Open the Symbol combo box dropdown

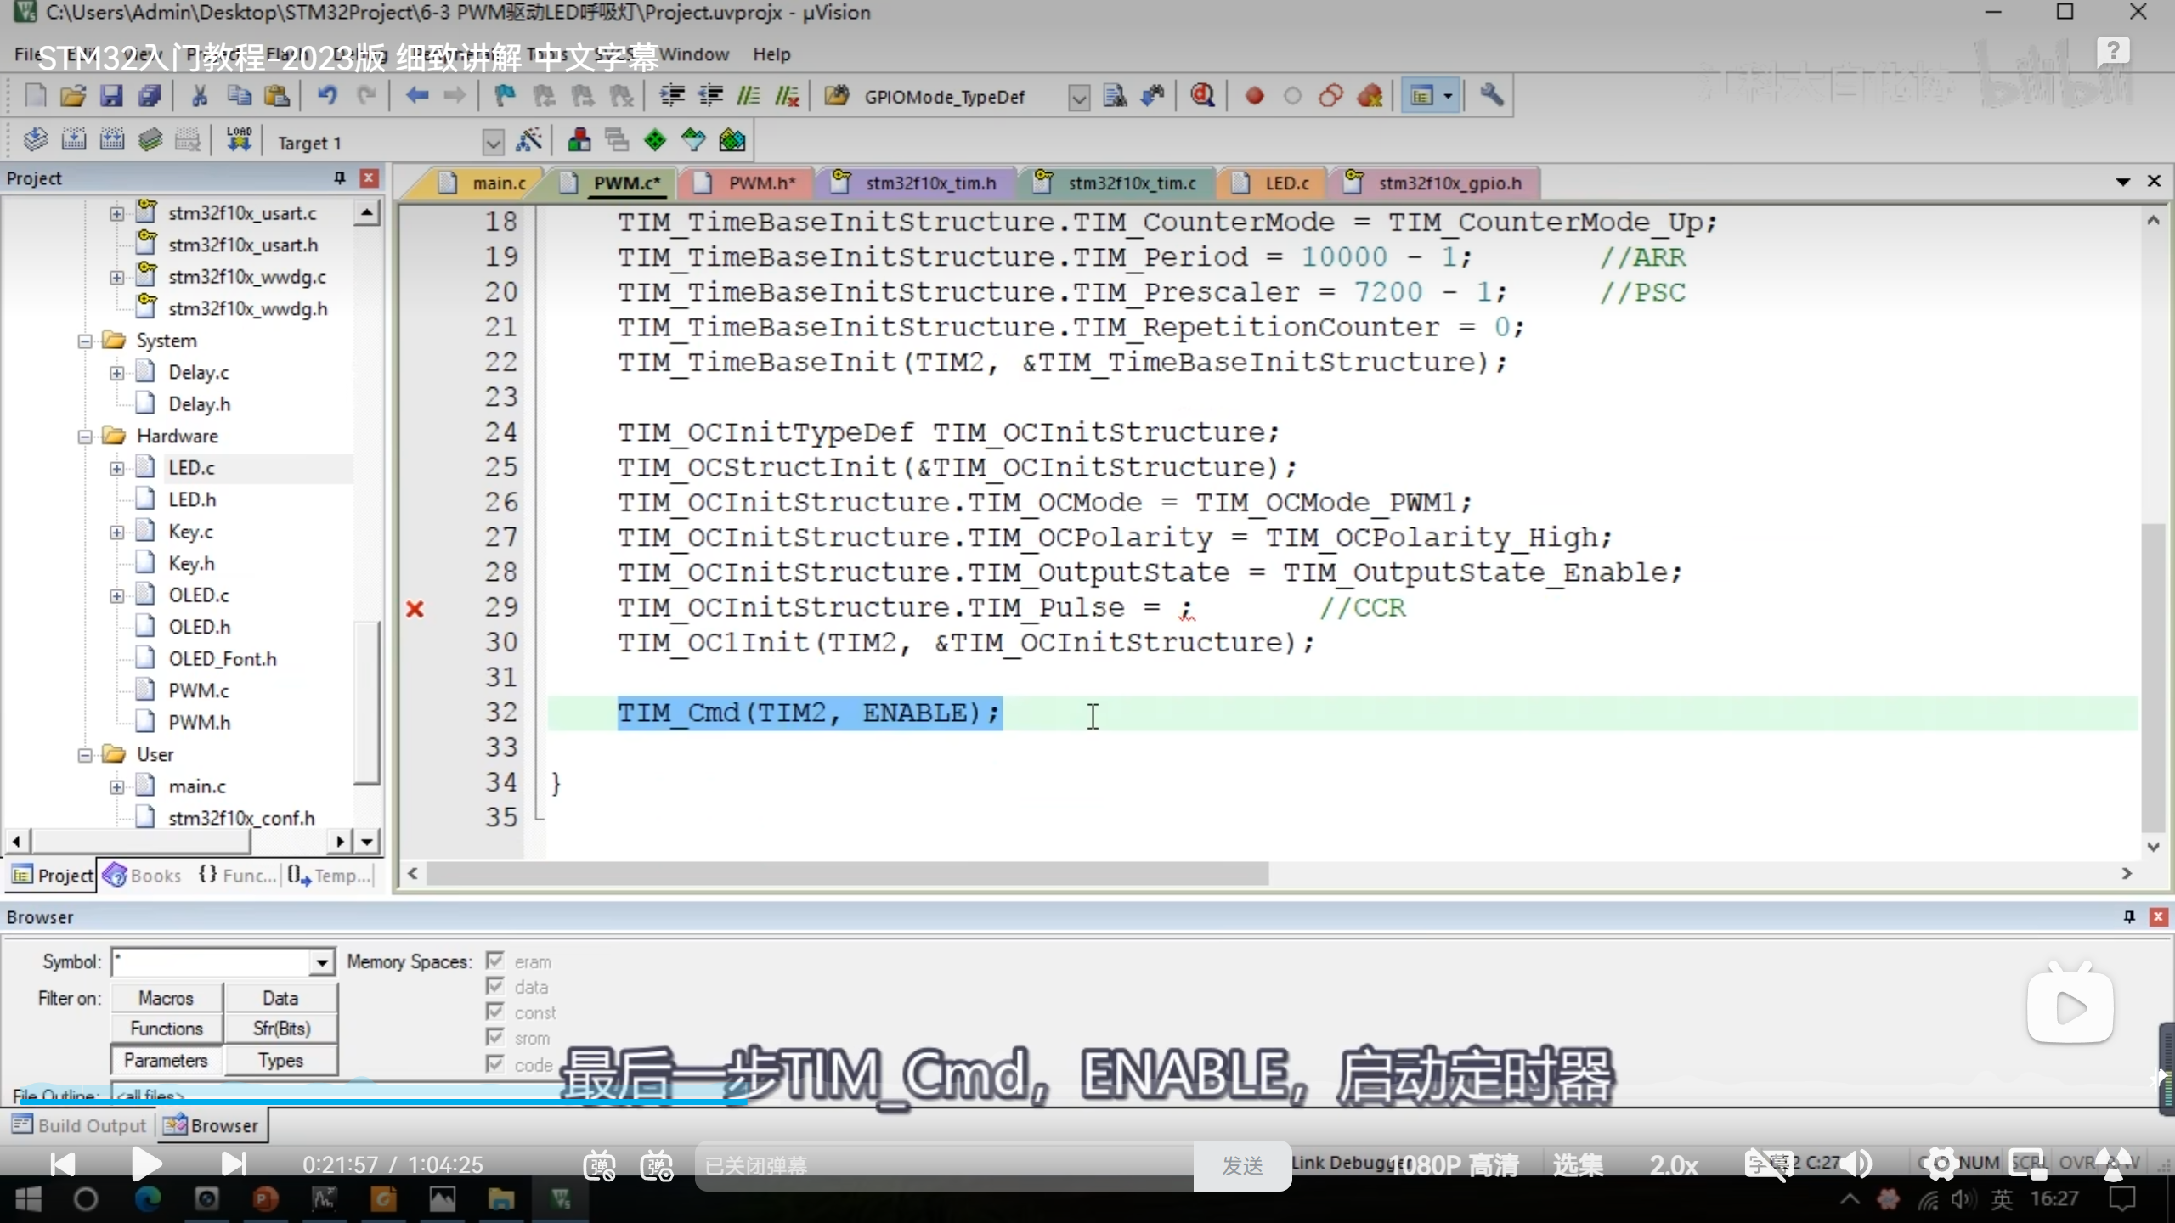tap(322, 962)
